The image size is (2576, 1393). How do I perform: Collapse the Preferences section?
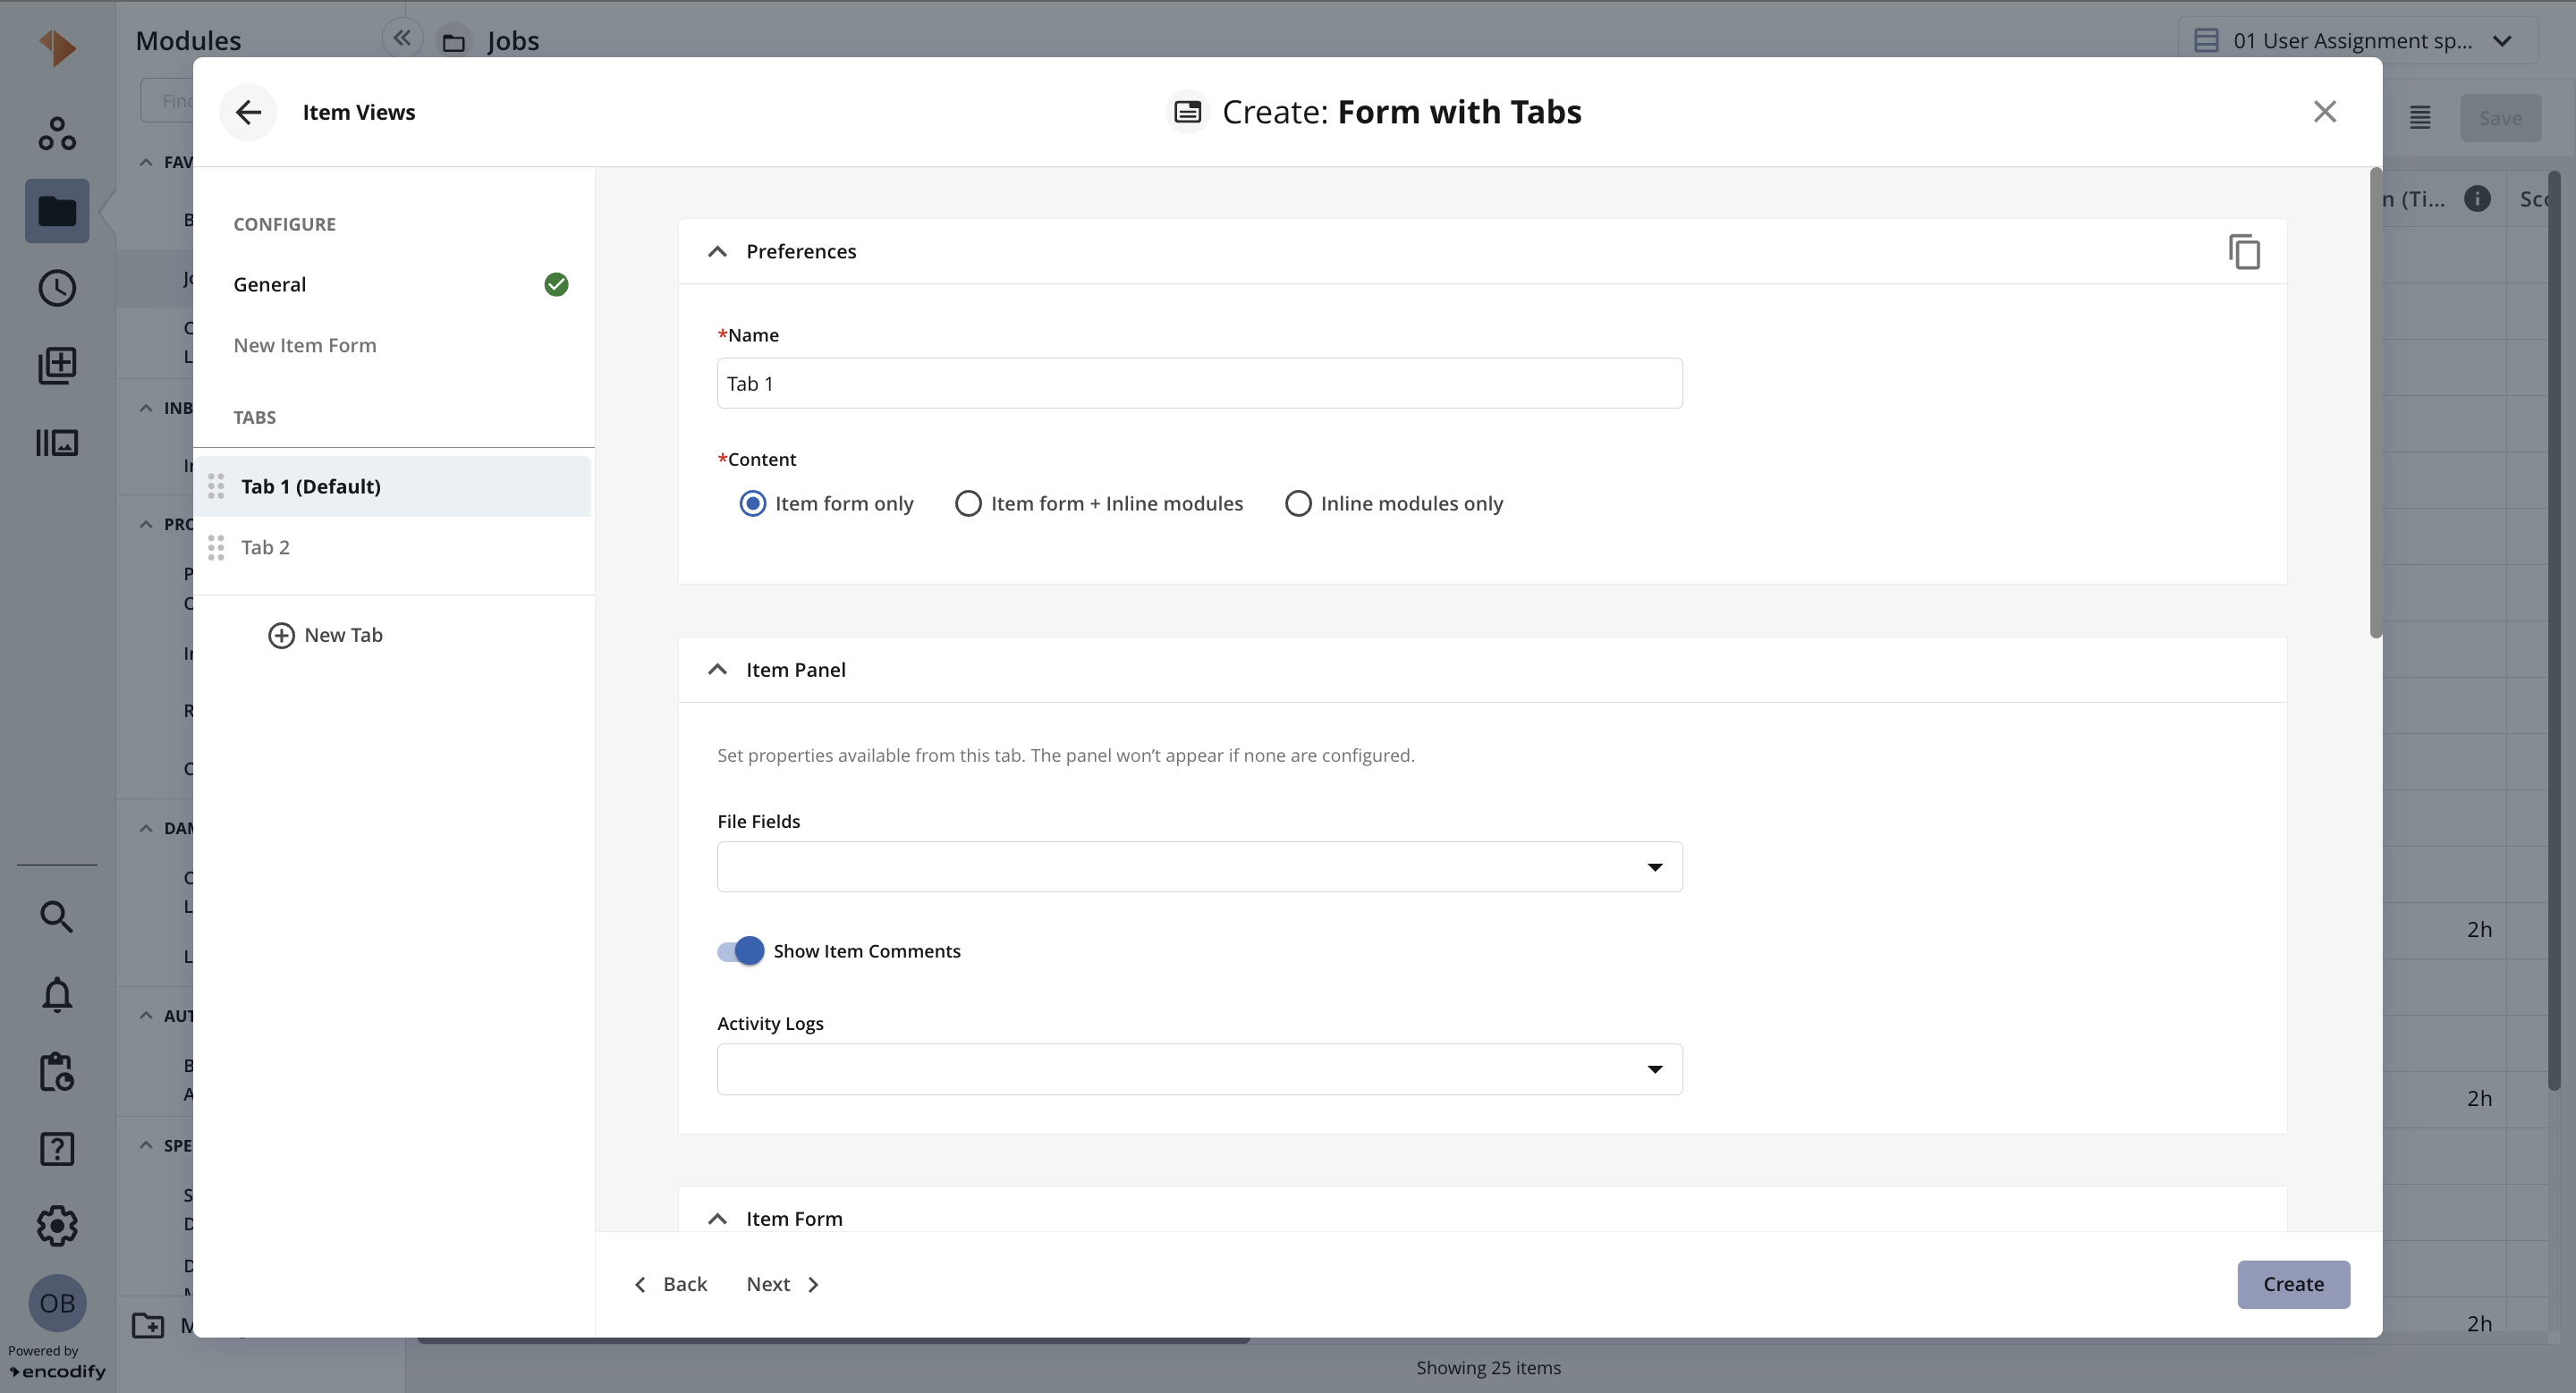tap(717, 252)
